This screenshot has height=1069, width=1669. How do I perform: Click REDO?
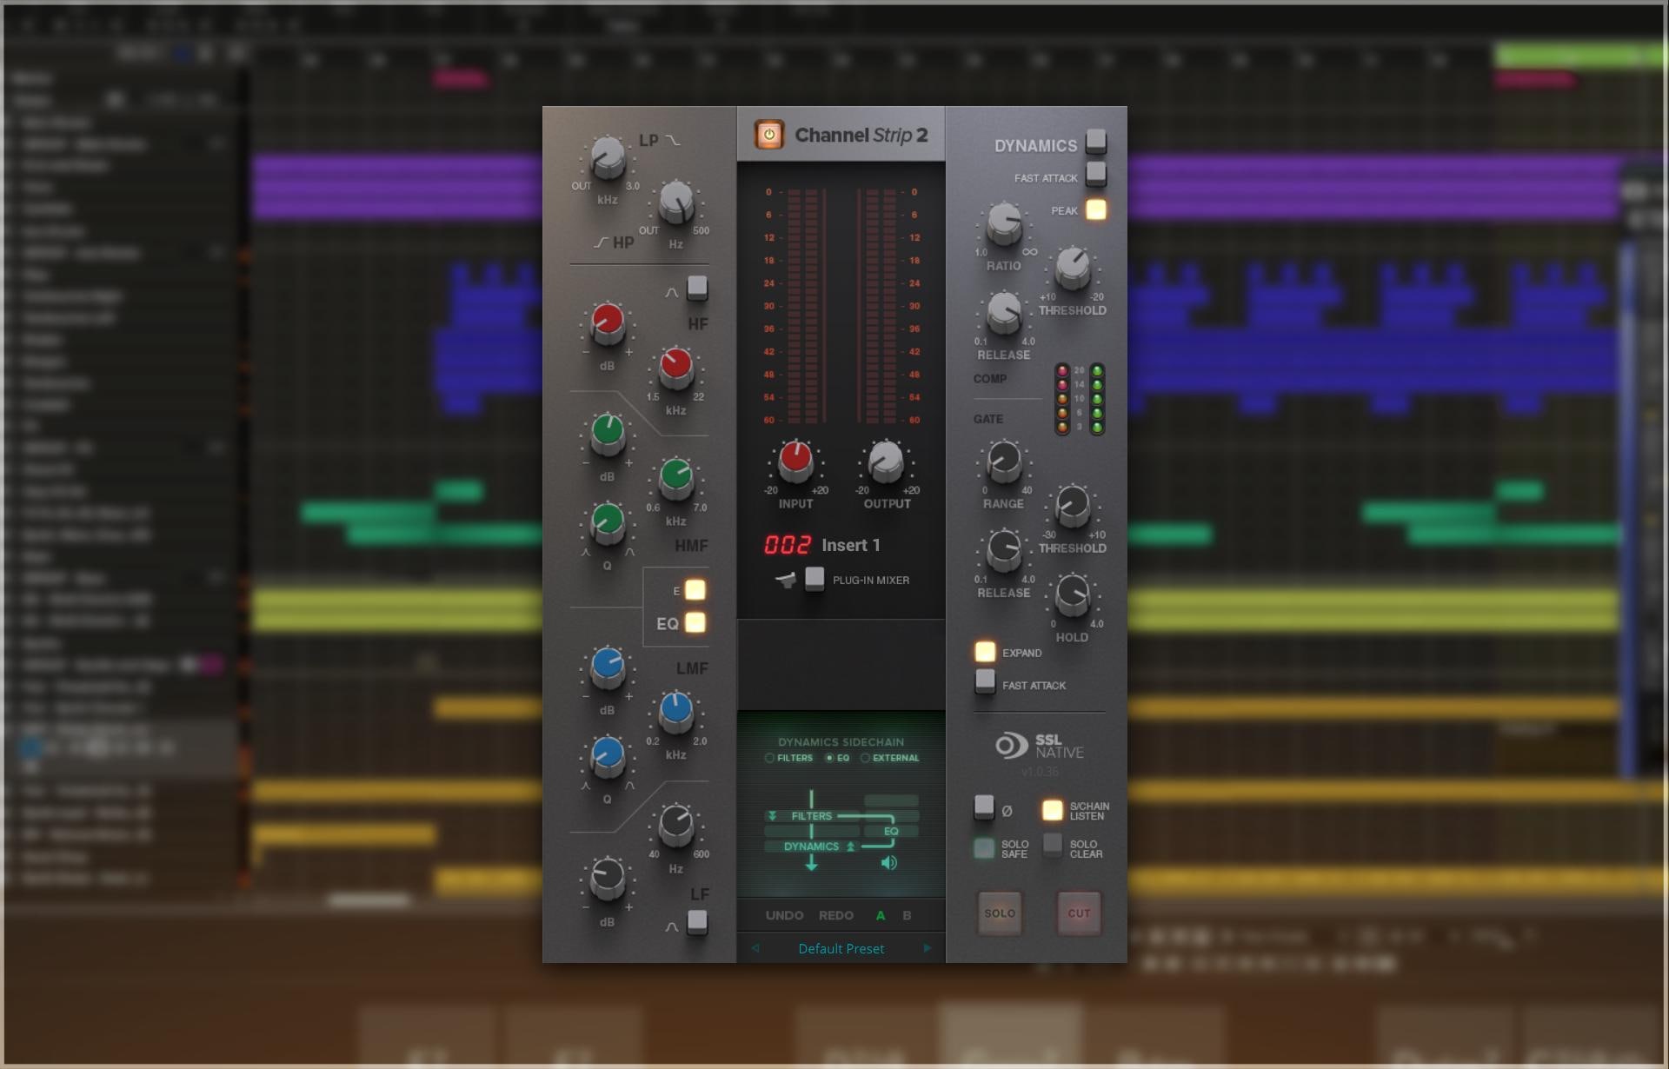point(836,915)
